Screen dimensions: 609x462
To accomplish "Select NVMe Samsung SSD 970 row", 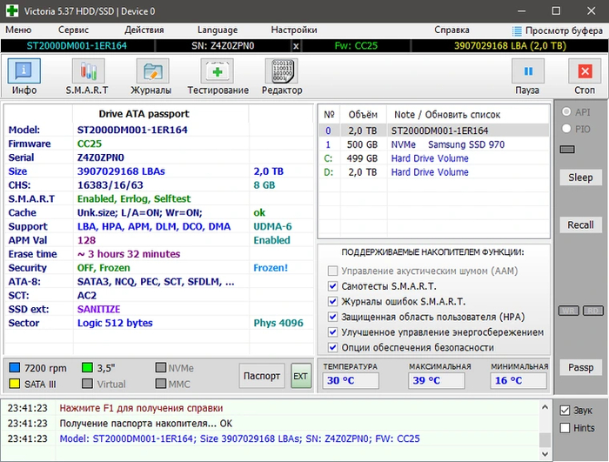I will [434, 144].
